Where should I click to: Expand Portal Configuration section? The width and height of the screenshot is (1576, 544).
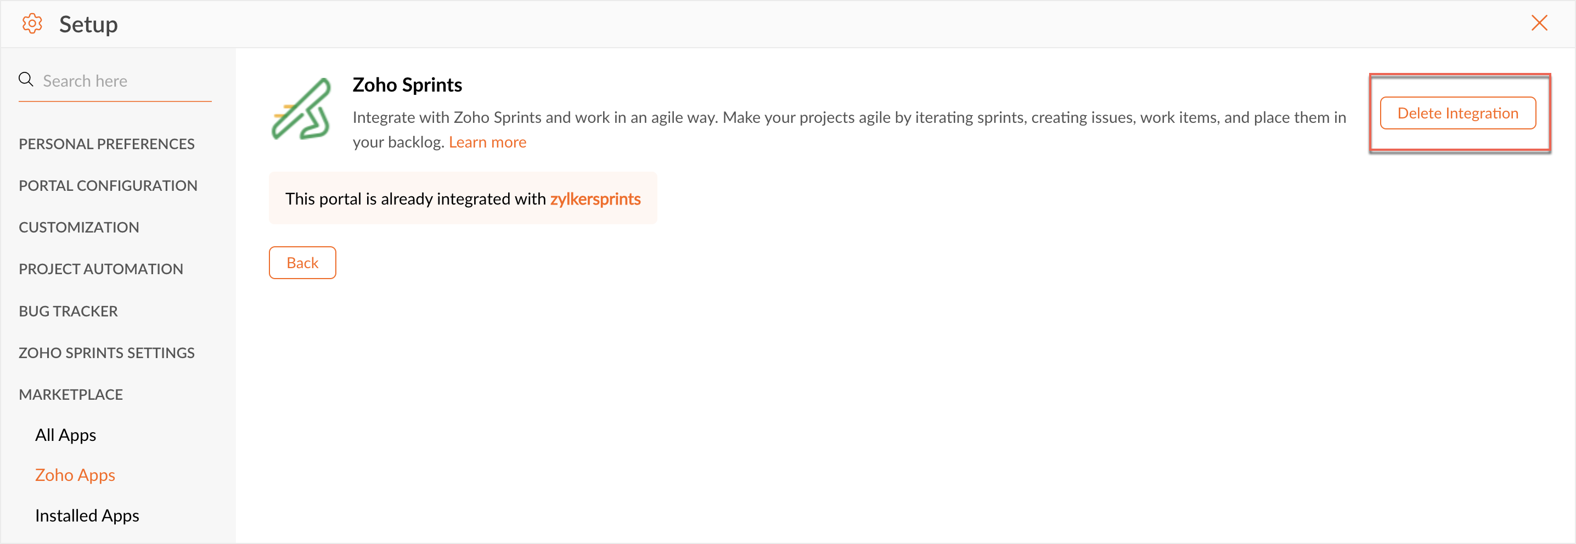108,185
